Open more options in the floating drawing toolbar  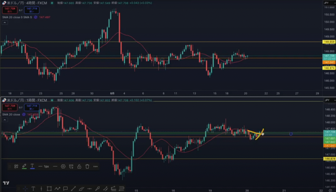[95, 166]
